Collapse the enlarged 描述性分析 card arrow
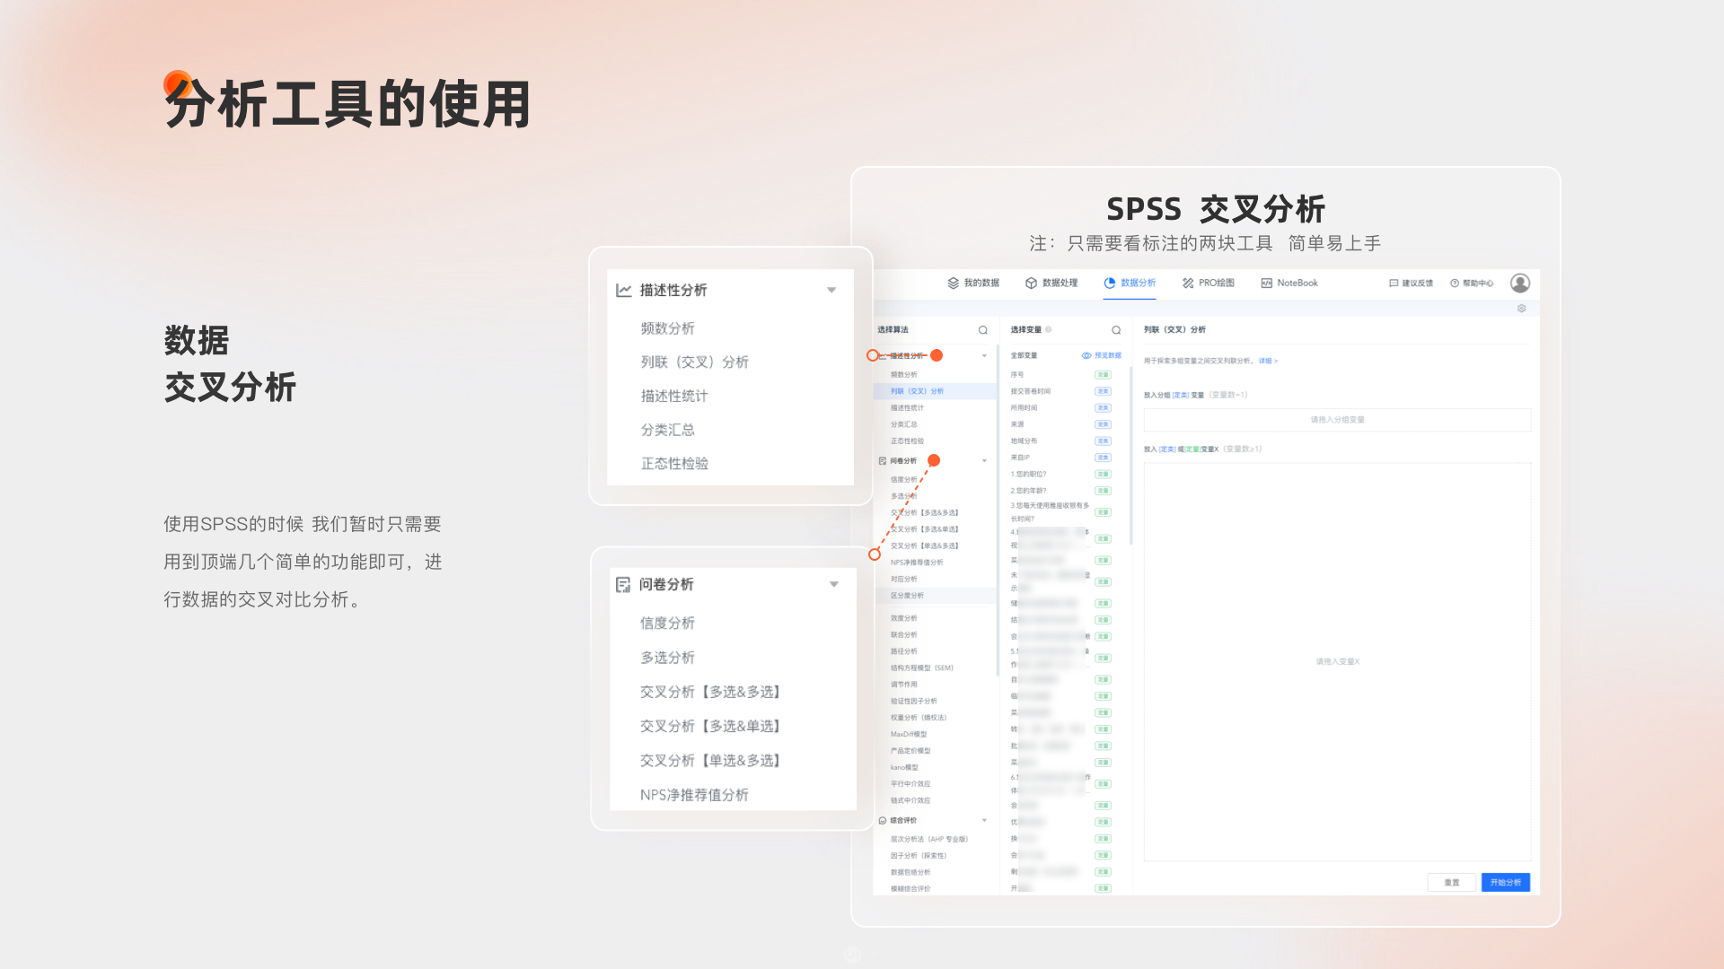 [x=831, y=290]
